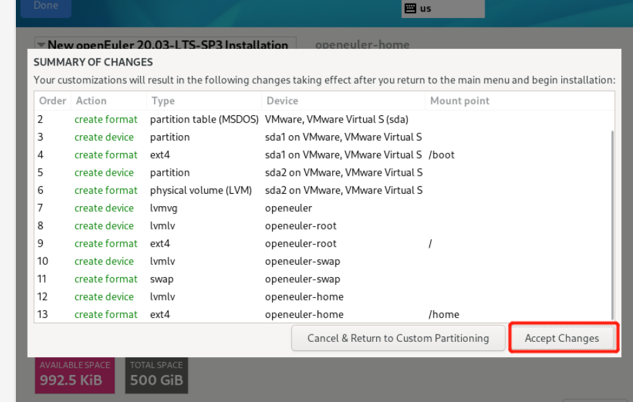Click the / mount point in row 9
This screenshot has height=402, width=633.
tap(430, 243)
